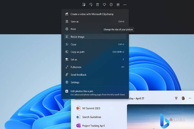Screen dimensions: 194x129
Task: Click the icon beside Copy
Action: [x=67, y=44]
